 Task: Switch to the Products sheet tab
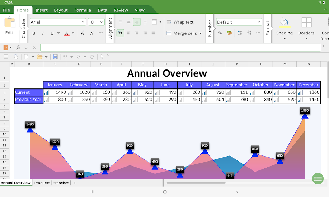(x=42, y=183)
